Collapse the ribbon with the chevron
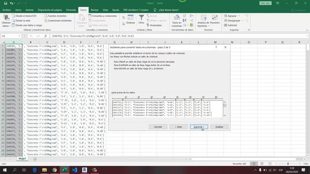This screenshot has height=174, width=310. (x=307, y=30)
